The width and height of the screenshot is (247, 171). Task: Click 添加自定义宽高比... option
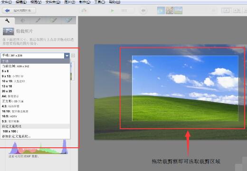[x=35, y=136]
